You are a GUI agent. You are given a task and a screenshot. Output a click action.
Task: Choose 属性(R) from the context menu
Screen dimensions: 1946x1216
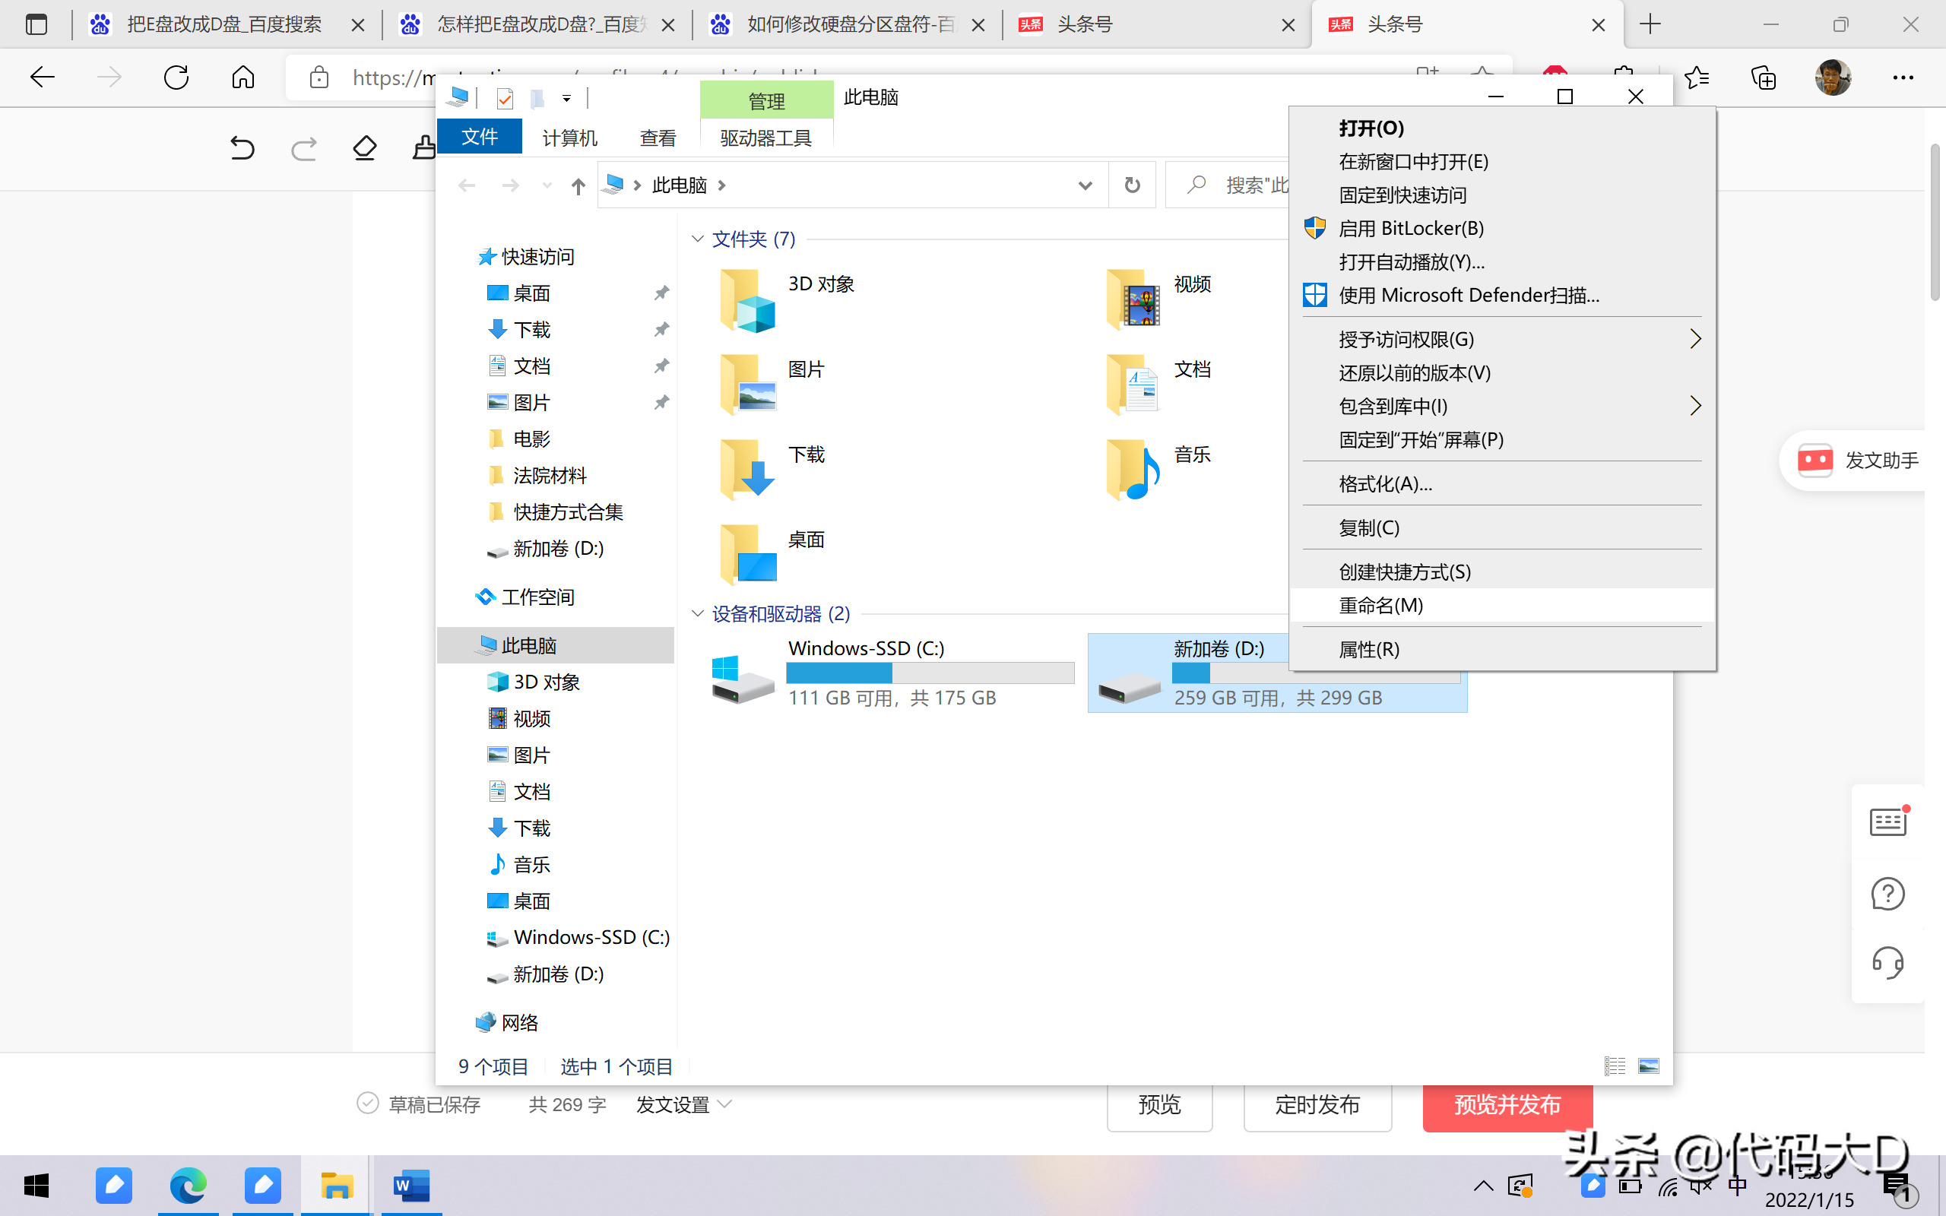tap(1501, 649)
